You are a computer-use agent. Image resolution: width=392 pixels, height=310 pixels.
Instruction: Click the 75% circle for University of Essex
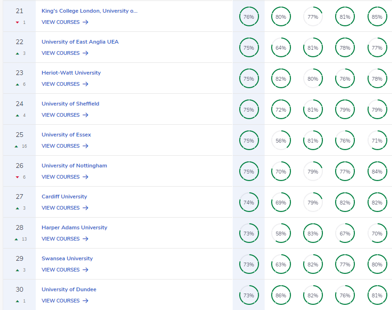[249, 140]
